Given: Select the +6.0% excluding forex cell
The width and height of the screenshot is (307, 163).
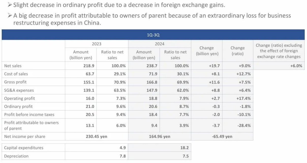Looking at the screenshot, I should click(x=296, y=66).
